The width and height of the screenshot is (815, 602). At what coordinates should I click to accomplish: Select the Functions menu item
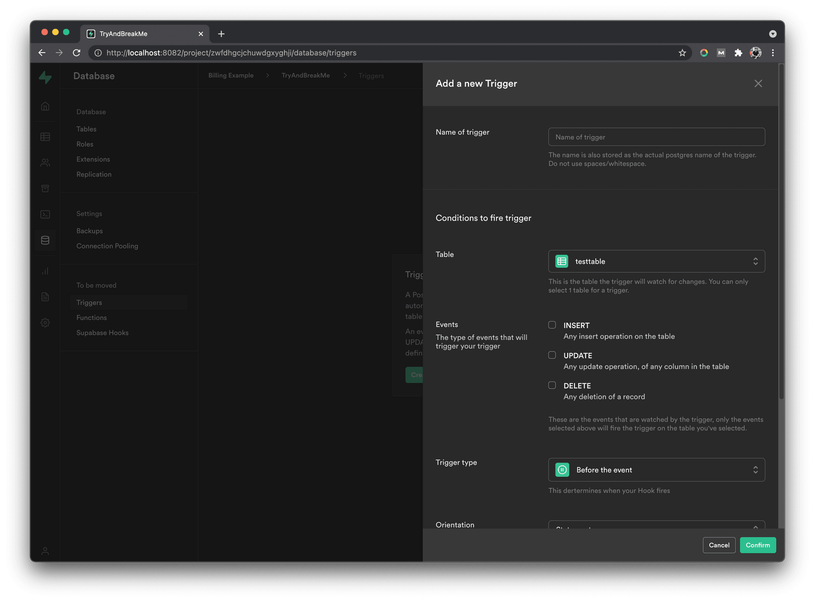coord(92,317)
